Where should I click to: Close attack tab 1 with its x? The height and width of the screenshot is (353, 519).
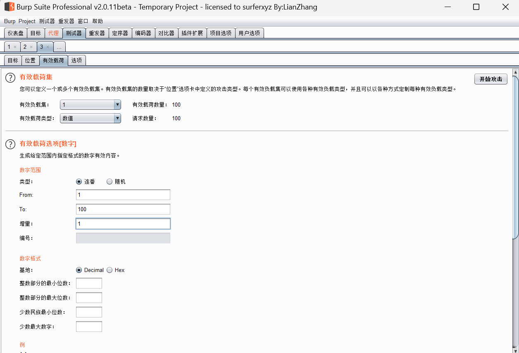[x=15, y=47]
